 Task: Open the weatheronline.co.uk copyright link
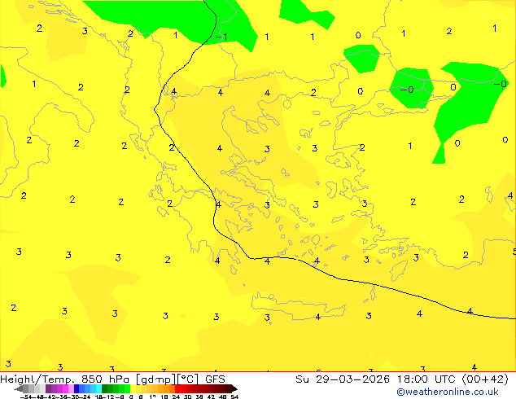448,392
